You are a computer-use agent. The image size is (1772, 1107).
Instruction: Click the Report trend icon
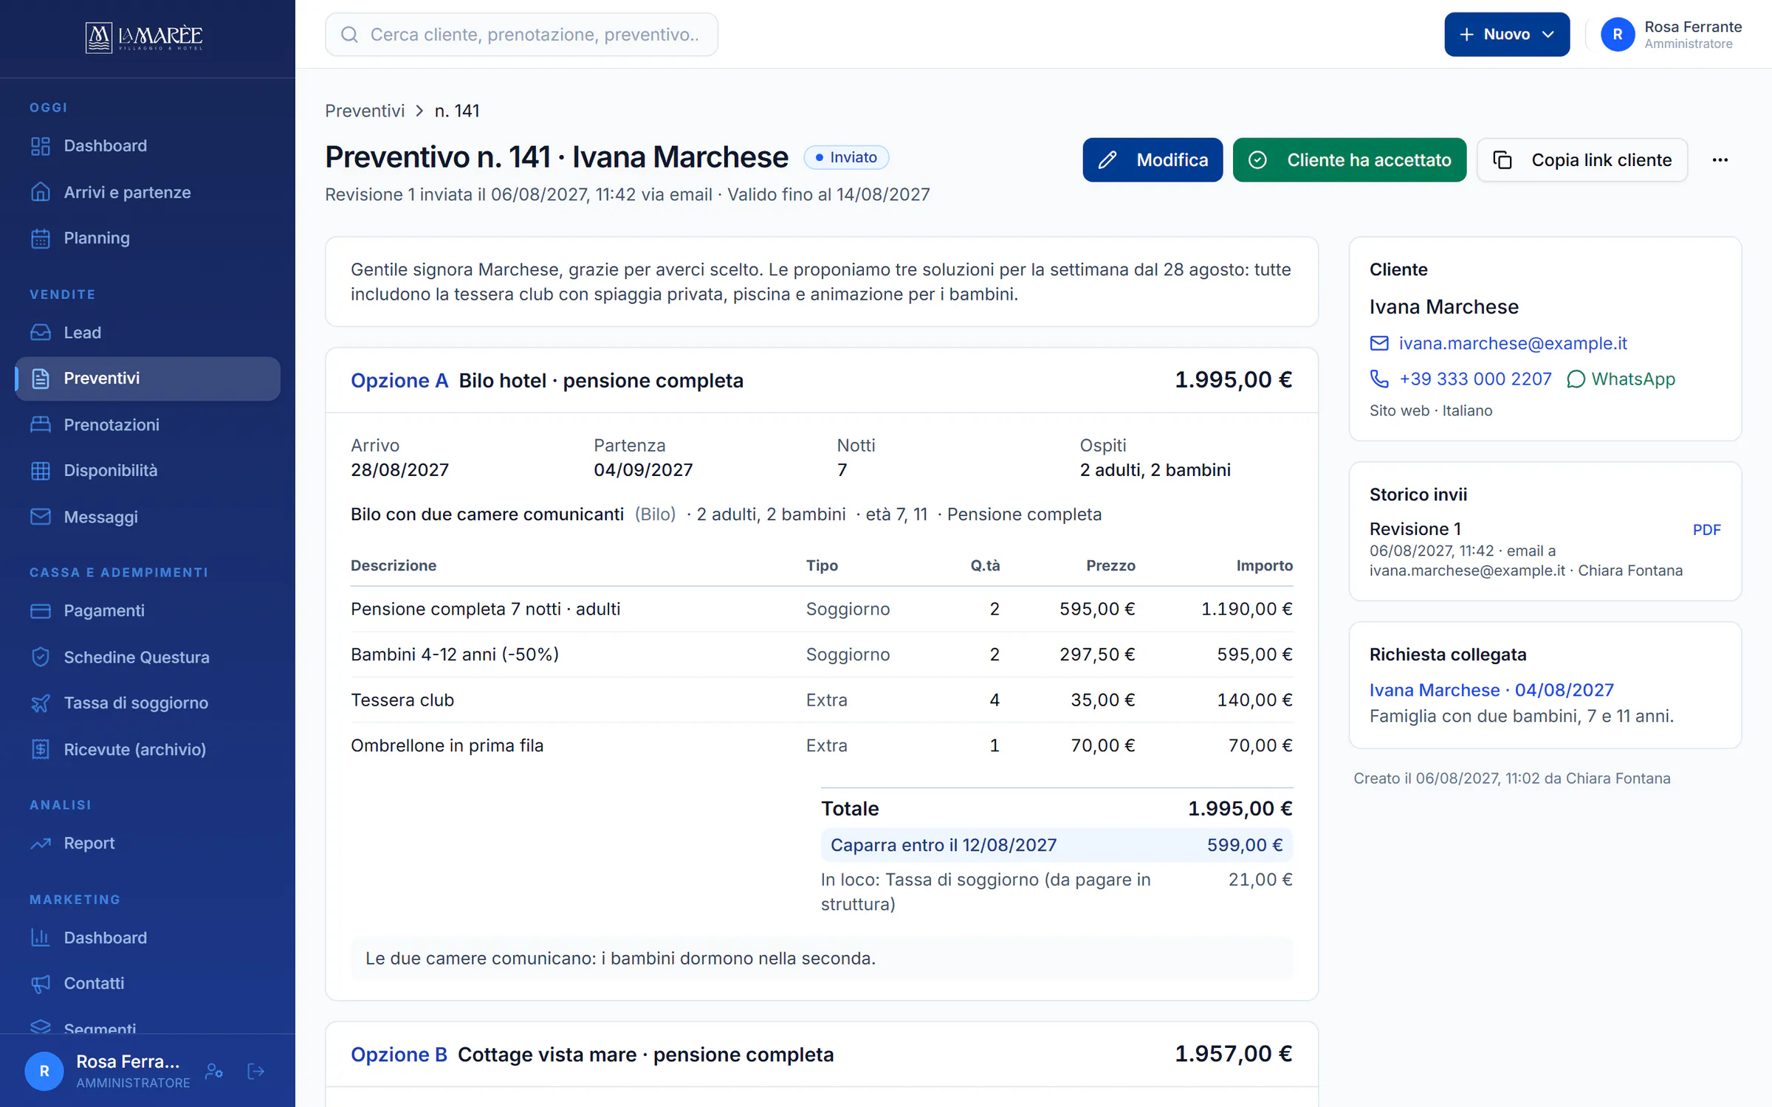click(41, 843)
